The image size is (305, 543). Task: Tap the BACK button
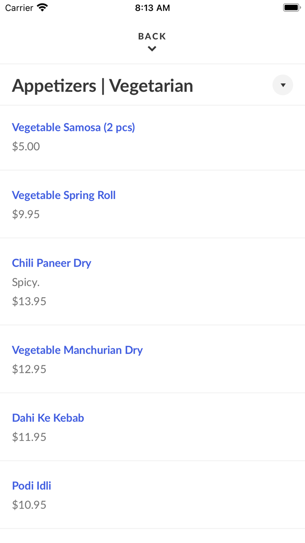[152, 36]
